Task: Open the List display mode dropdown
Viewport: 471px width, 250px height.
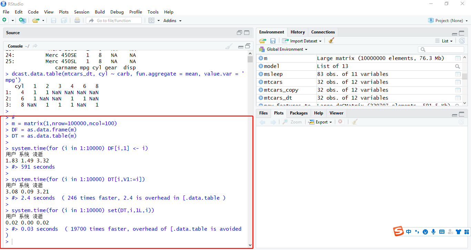Action: 444,40
